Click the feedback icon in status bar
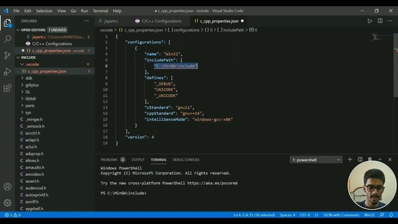The height and width of the screenshot is (224, 398). (382, 215)
